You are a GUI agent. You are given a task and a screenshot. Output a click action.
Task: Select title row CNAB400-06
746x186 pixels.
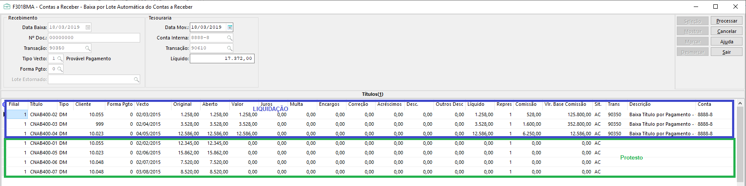pos(370,162)
